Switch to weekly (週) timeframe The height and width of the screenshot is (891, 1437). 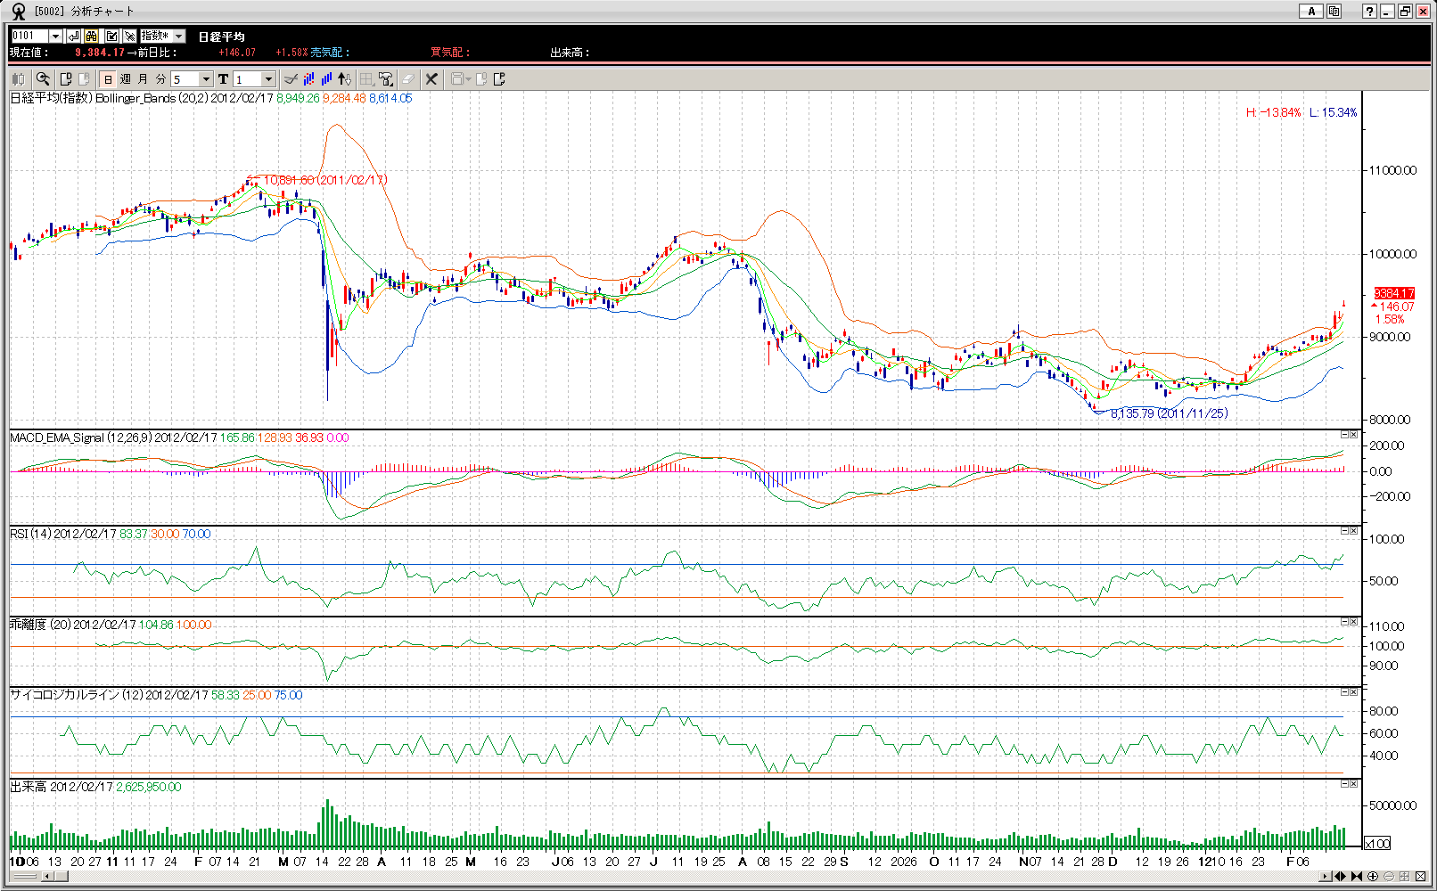126,79
